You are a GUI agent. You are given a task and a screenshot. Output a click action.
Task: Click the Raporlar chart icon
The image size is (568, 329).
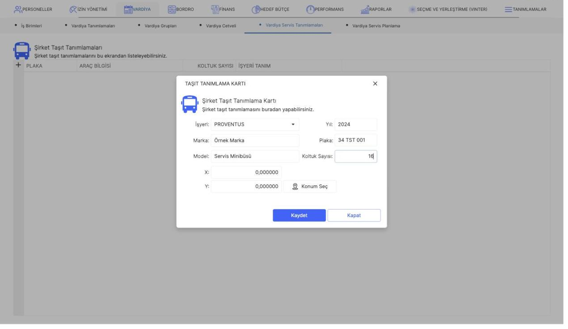tap(365, 9)
